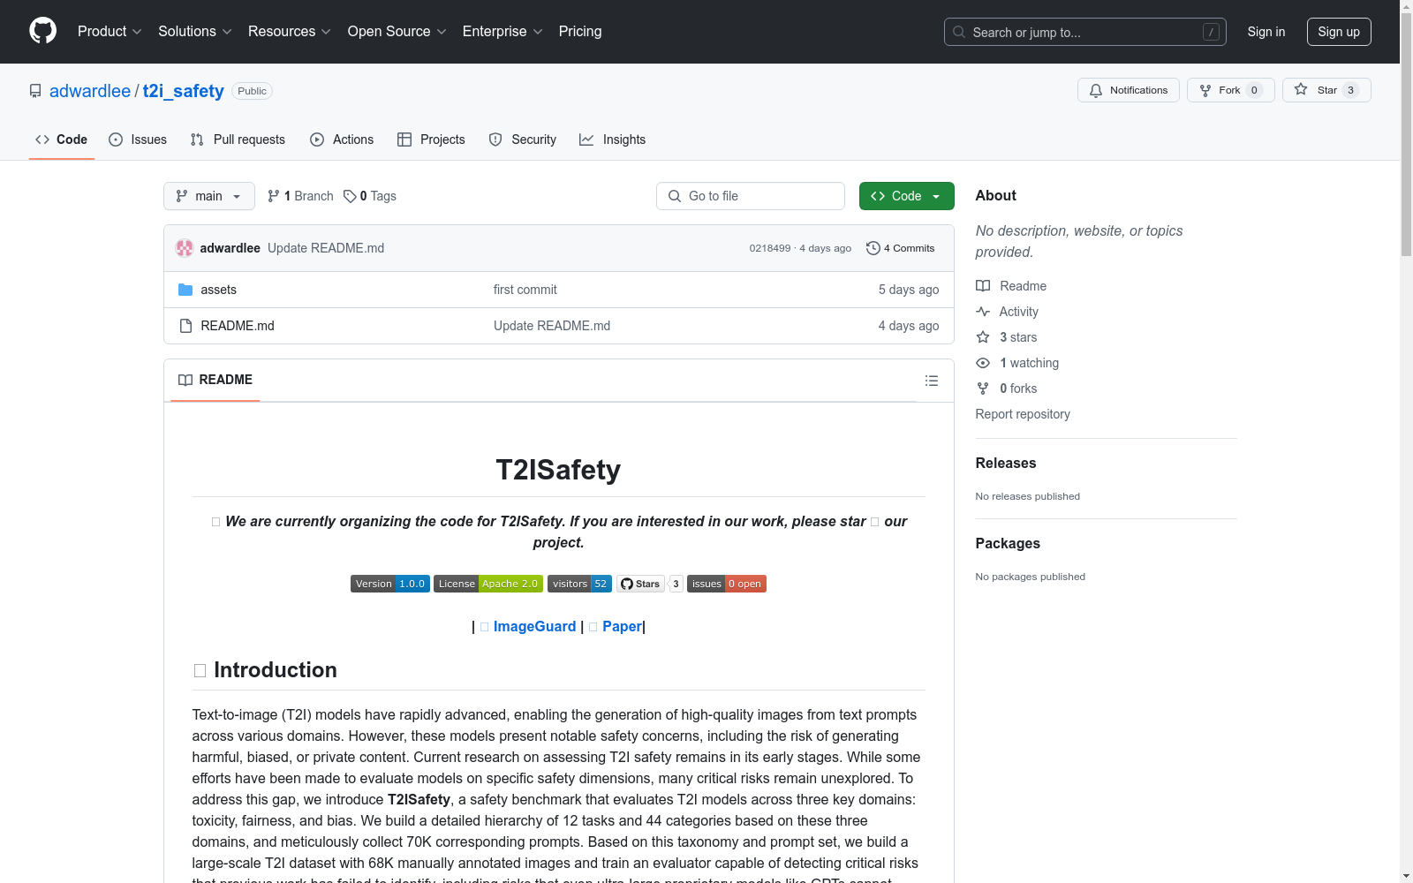Expand the main branch selector
The height and width of the screenshot is (883, 1413).
(x=209, y=196)
